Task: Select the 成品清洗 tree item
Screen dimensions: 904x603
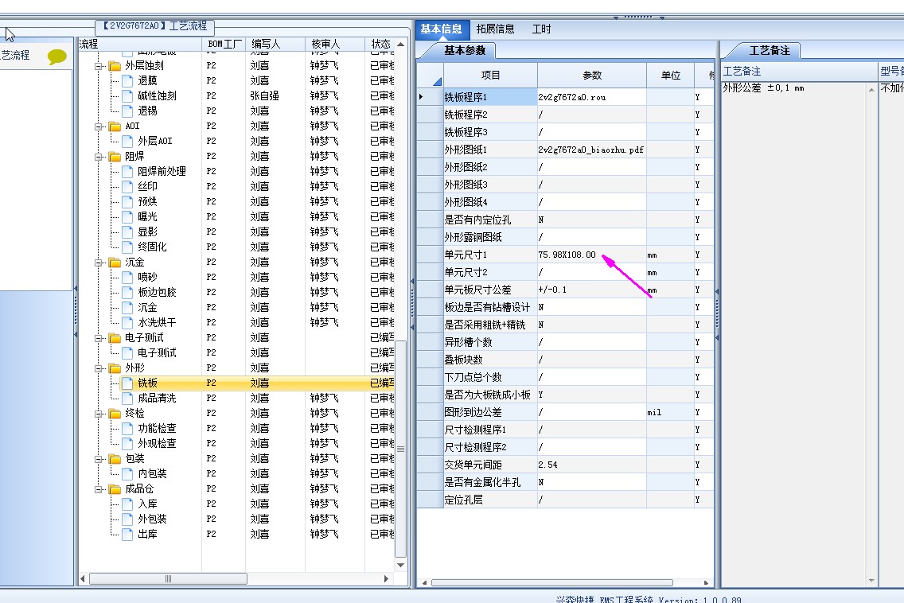Action: (157, 398)
